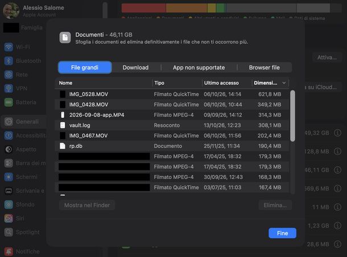Select the IMG_0428.MOV file row
The image size is (347, 257).
click(x=172, y=105)
